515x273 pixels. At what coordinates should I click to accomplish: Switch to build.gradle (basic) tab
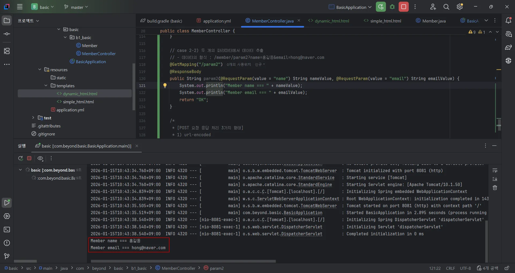click(161, 21)
